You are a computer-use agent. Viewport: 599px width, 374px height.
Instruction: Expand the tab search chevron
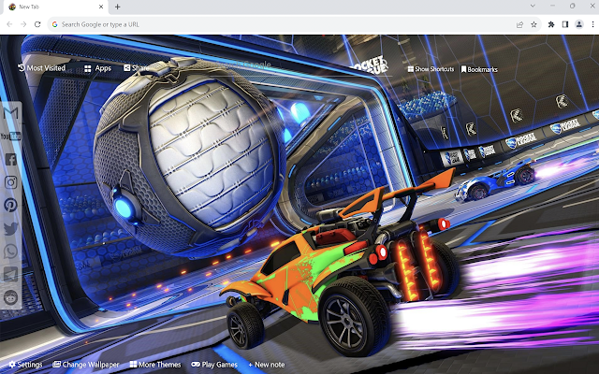tap(533, 6)
